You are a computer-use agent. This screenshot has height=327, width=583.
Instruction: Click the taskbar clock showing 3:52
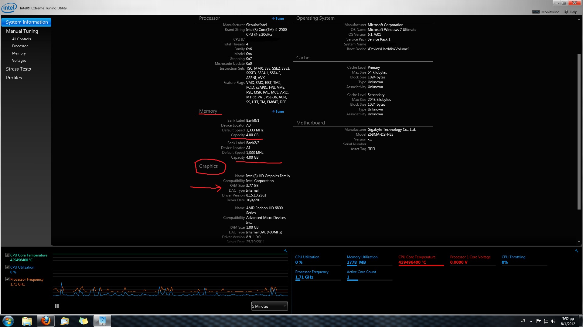click(568, 321)
